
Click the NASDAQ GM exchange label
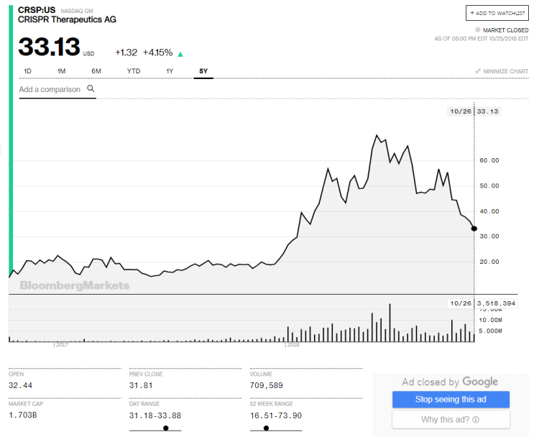[x=77, y=11]
